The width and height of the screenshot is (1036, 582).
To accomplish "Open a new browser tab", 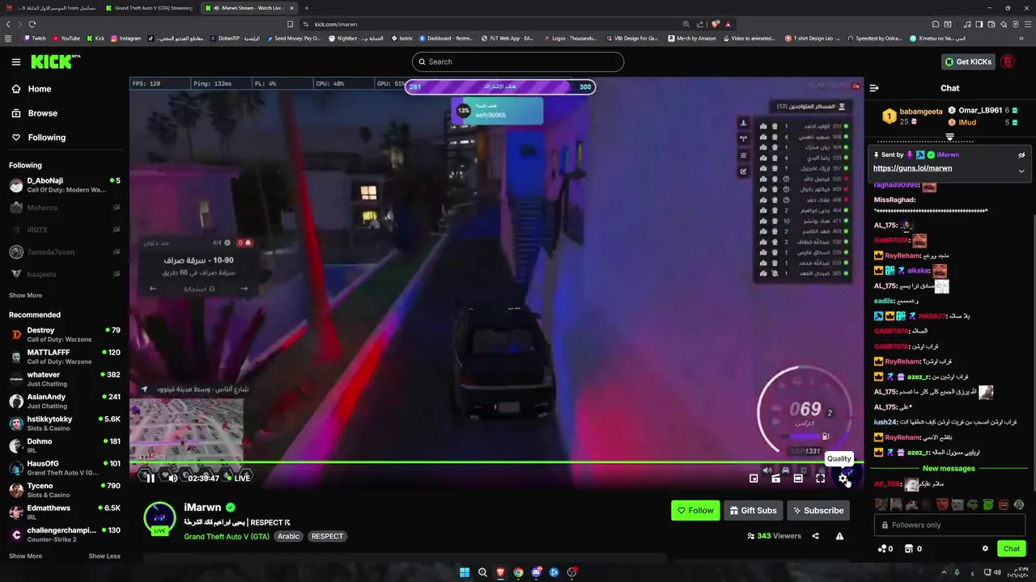I will coord(306,8).
